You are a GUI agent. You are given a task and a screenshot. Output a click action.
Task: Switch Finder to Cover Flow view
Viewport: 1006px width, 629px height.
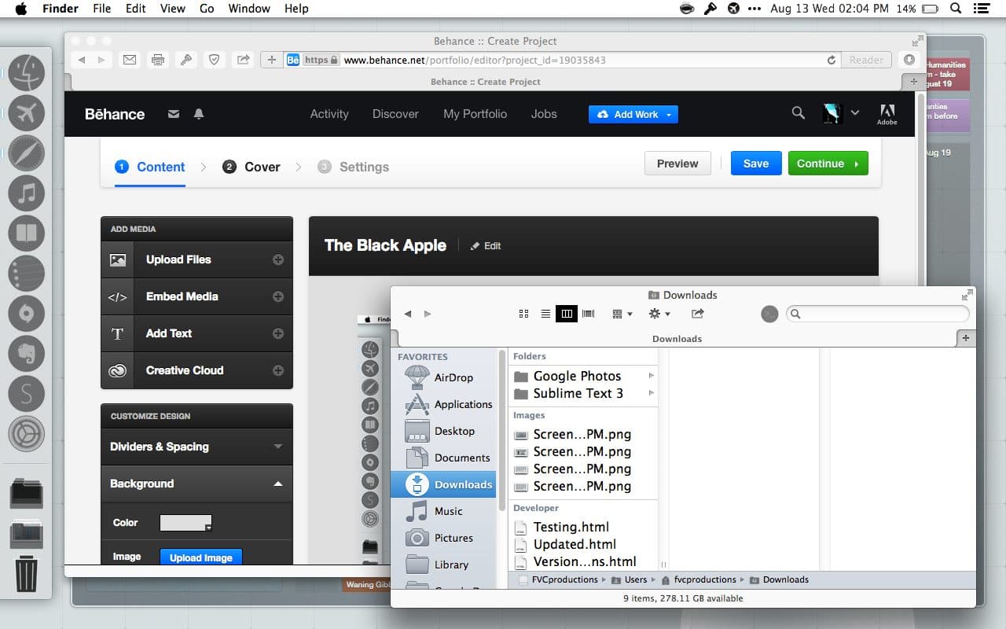[588, 314]
